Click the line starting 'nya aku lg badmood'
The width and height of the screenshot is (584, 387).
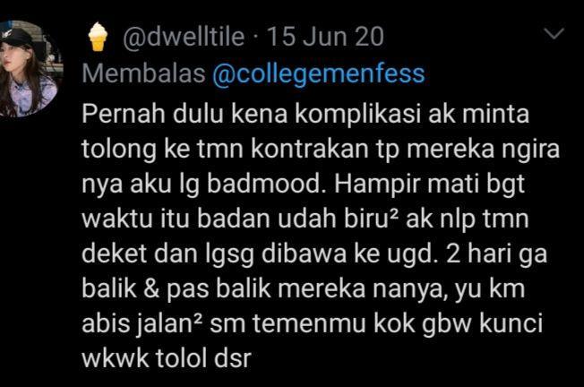[303, 185]
